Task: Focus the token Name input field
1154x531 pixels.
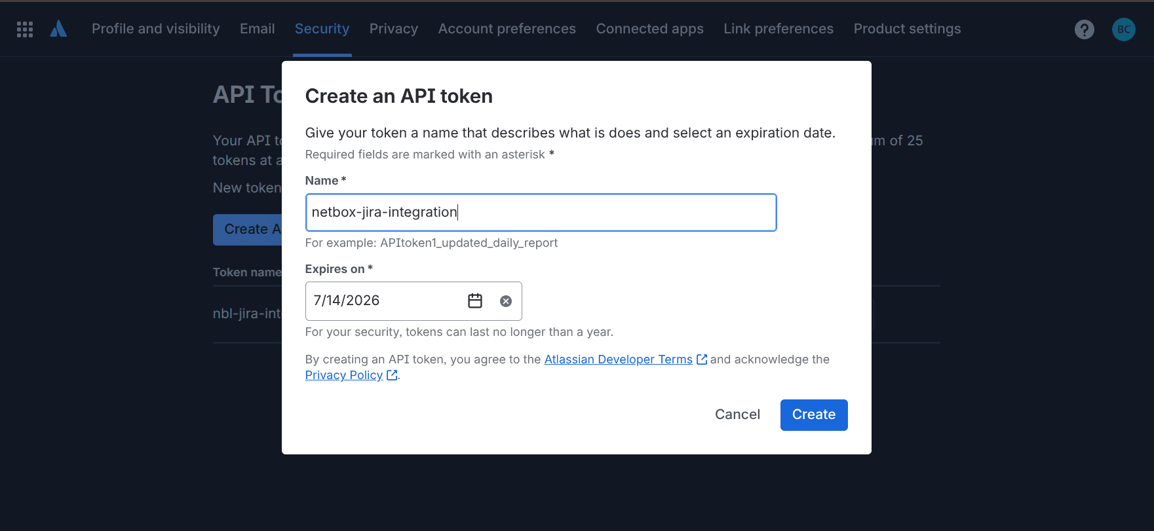Action: [541, 212]
